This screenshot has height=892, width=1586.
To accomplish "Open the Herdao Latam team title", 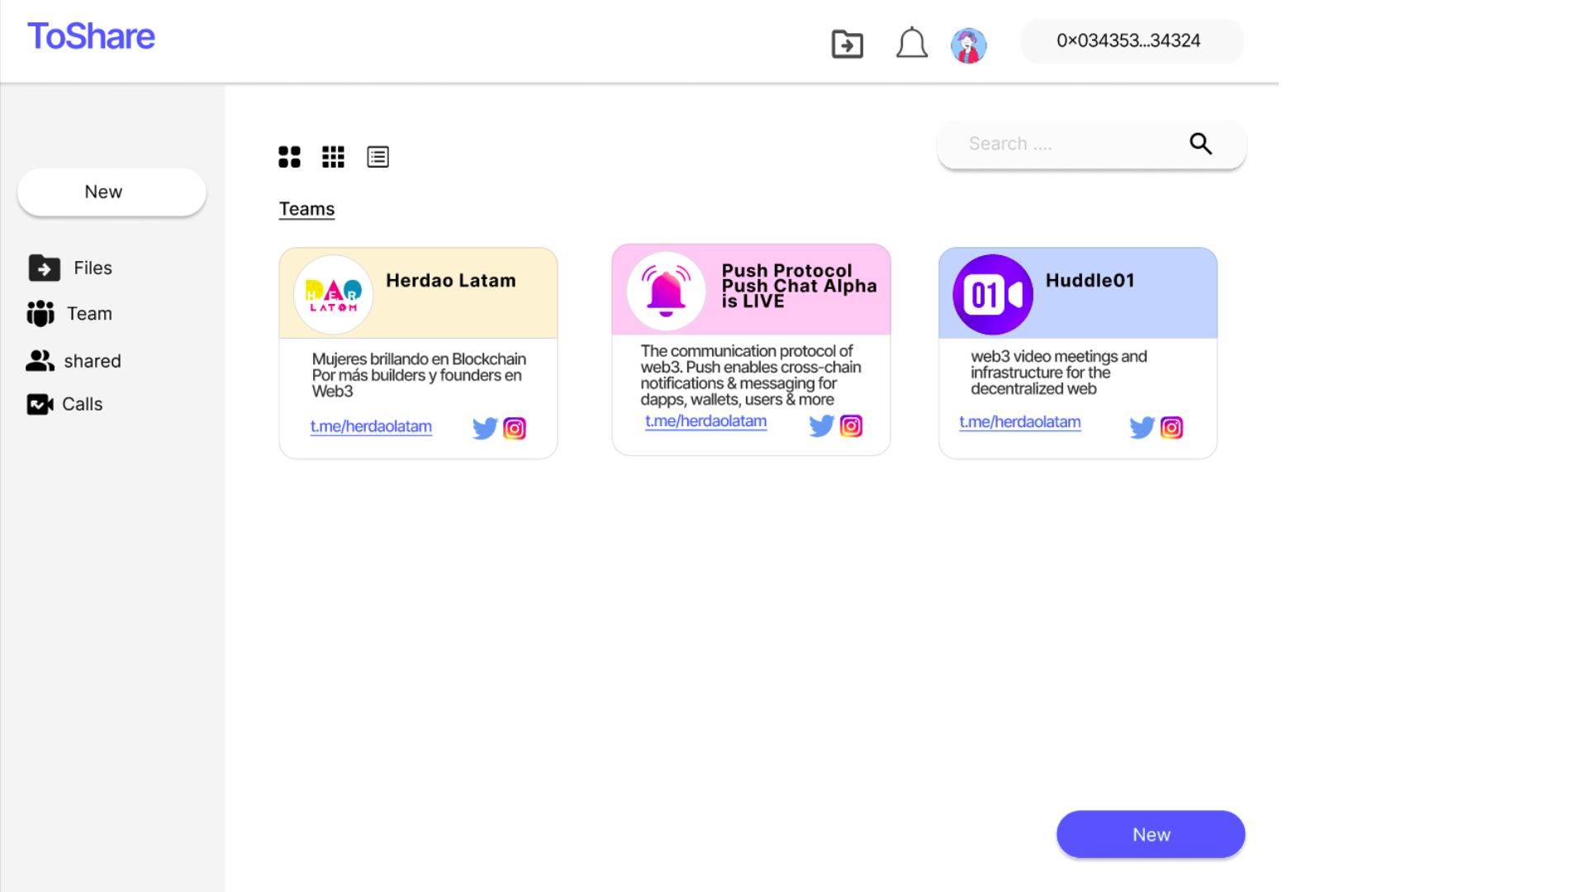I will click(x=451, y=281).
